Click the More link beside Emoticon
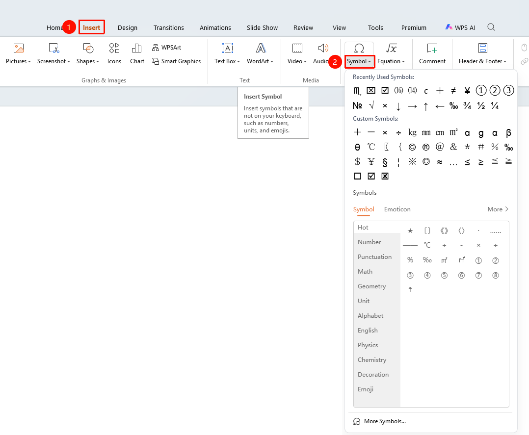Image resolution: width=529 pixels, height=435 pixels. click(x=498, y=209)
